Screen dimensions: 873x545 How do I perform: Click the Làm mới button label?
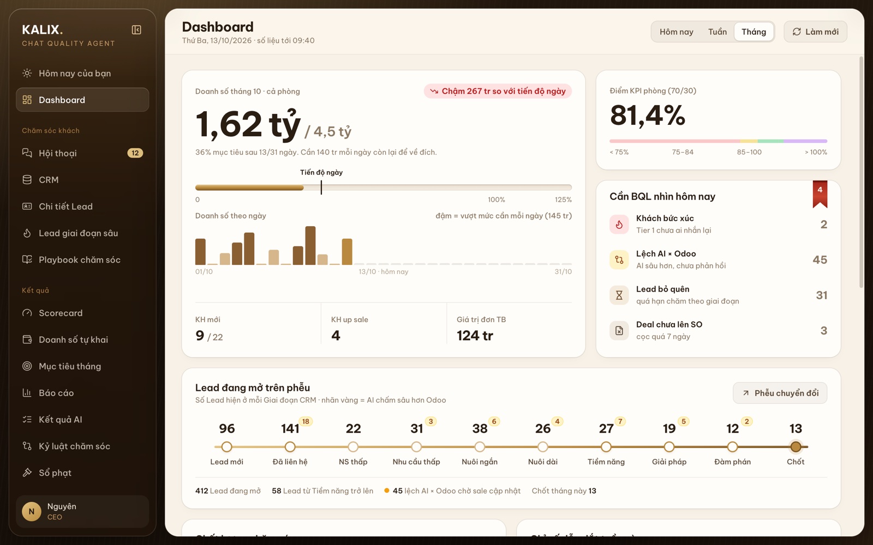pyautogui.click(x=822, y=32)
